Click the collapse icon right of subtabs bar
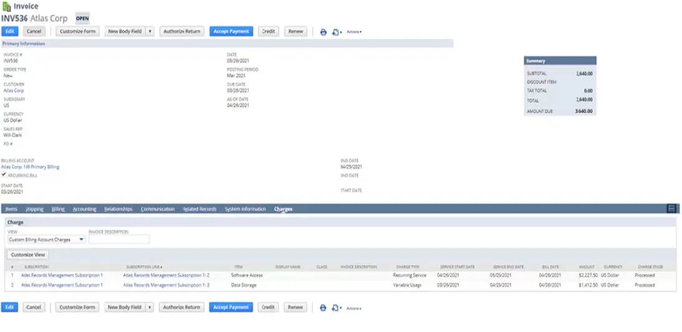 click(671, 208)
